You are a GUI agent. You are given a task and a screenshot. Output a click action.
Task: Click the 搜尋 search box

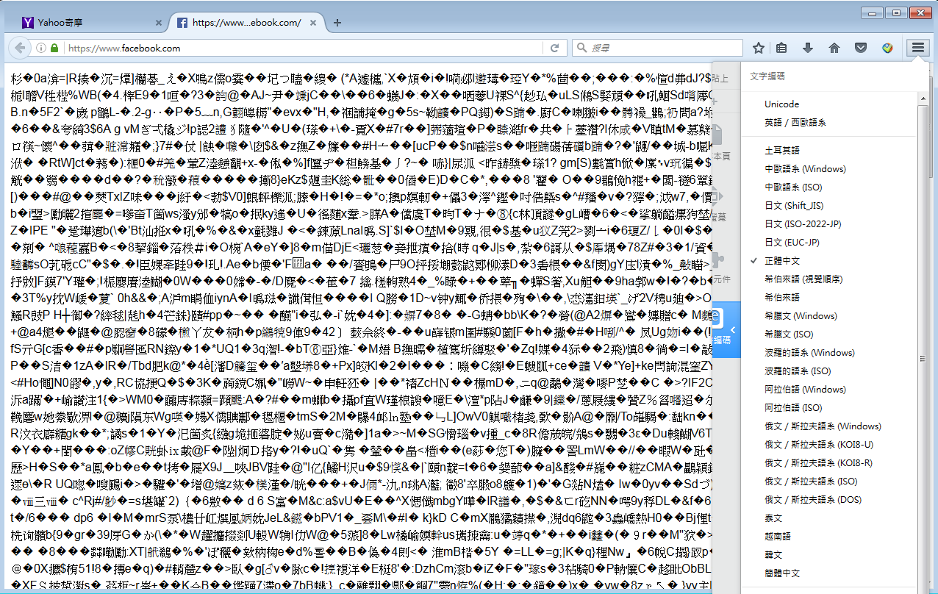(657, 48)
